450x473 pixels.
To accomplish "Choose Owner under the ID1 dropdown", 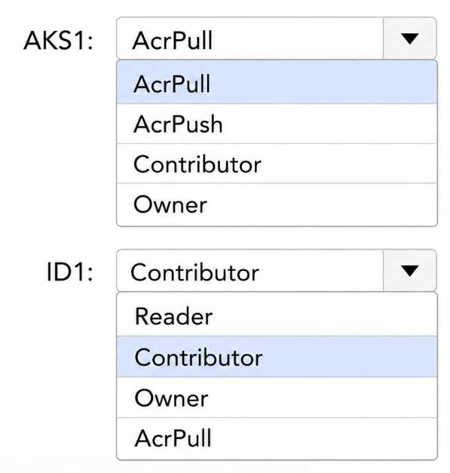I will (x=277, y=398).
